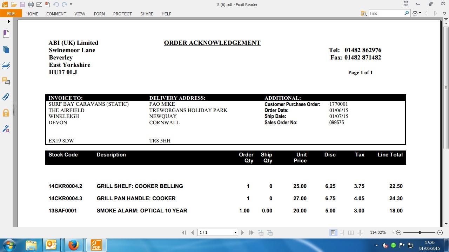Click inside the Find search box
The image size is (449, 252).
pos(386,13)
